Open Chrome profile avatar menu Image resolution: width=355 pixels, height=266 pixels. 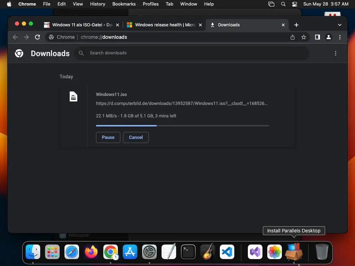(329, 37)
